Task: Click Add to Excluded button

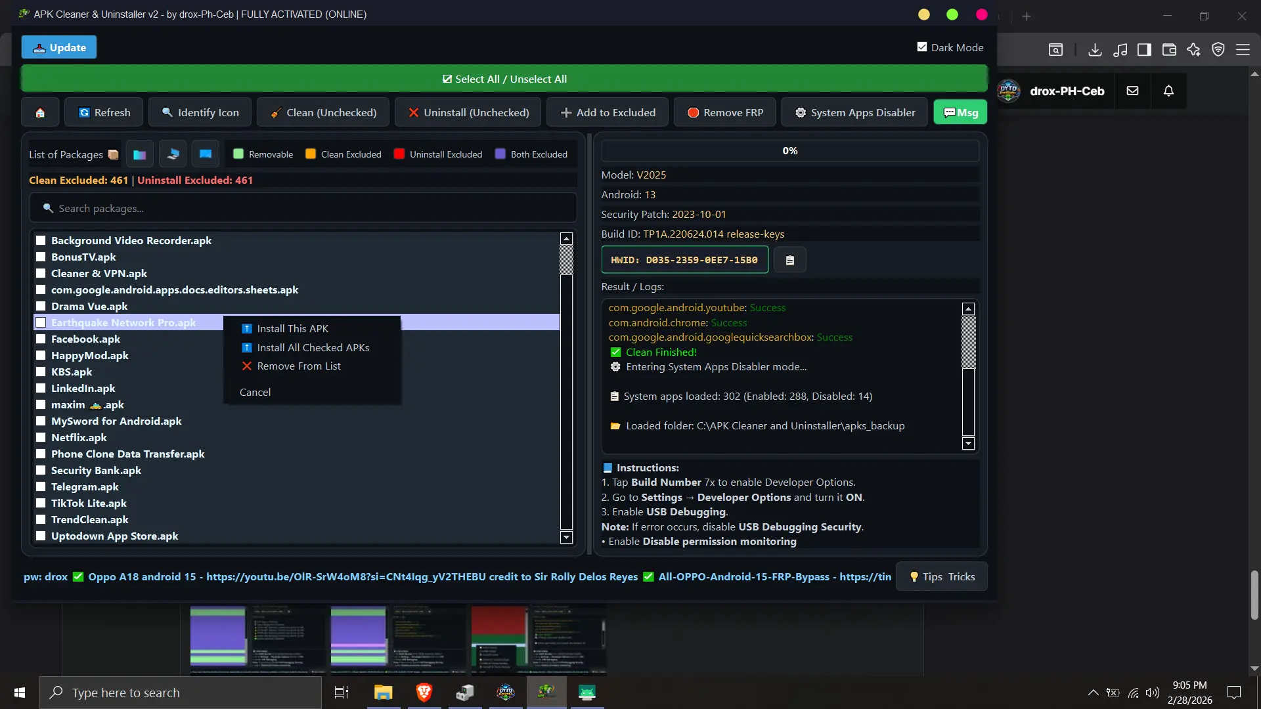Action: pos(608,112)
